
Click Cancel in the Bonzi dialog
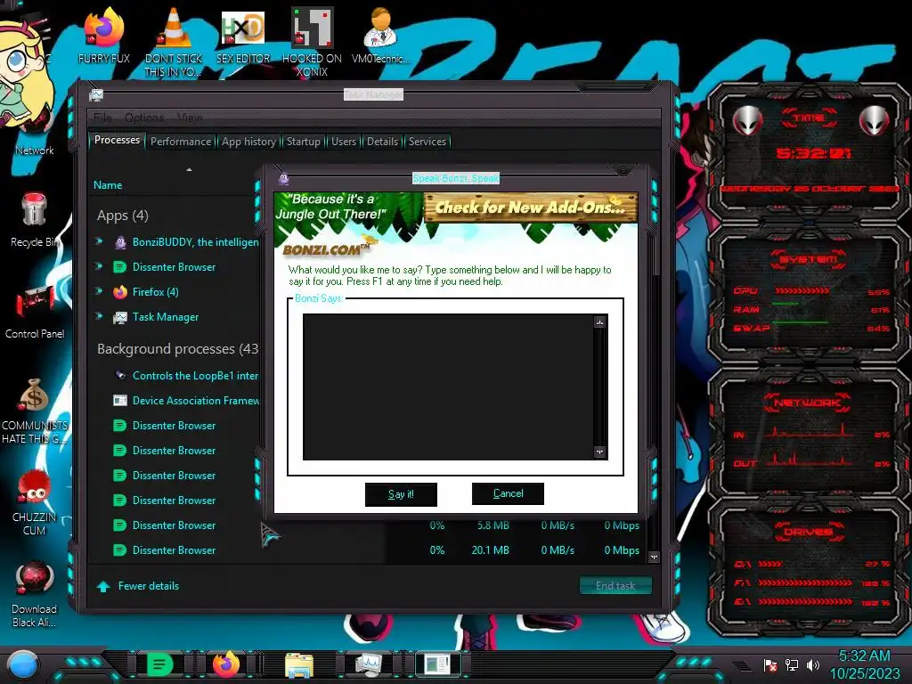point(508,493)
